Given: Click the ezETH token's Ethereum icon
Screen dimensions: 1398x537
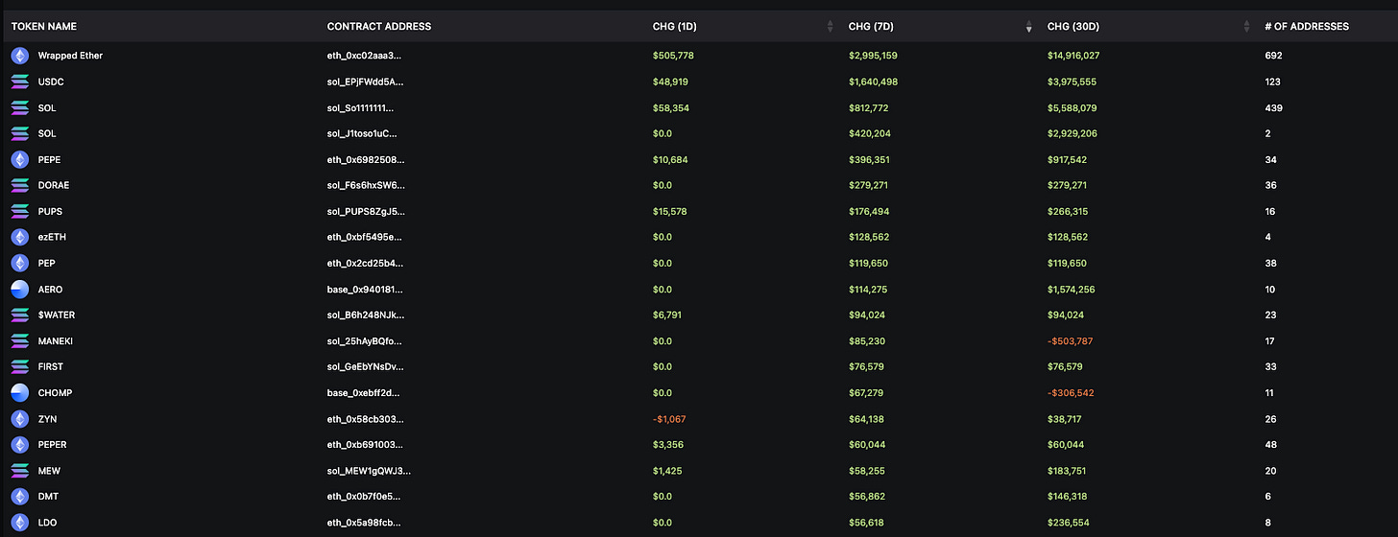Looking at the screenshot, I should [x=20, y=237].
